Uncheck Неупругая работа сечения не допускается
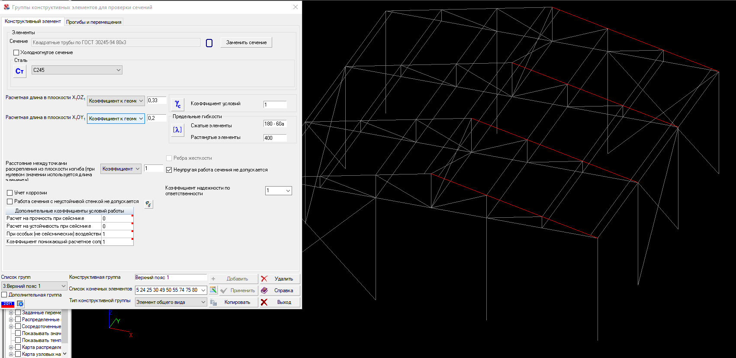736x358 pixels. (x=169, y=170)
